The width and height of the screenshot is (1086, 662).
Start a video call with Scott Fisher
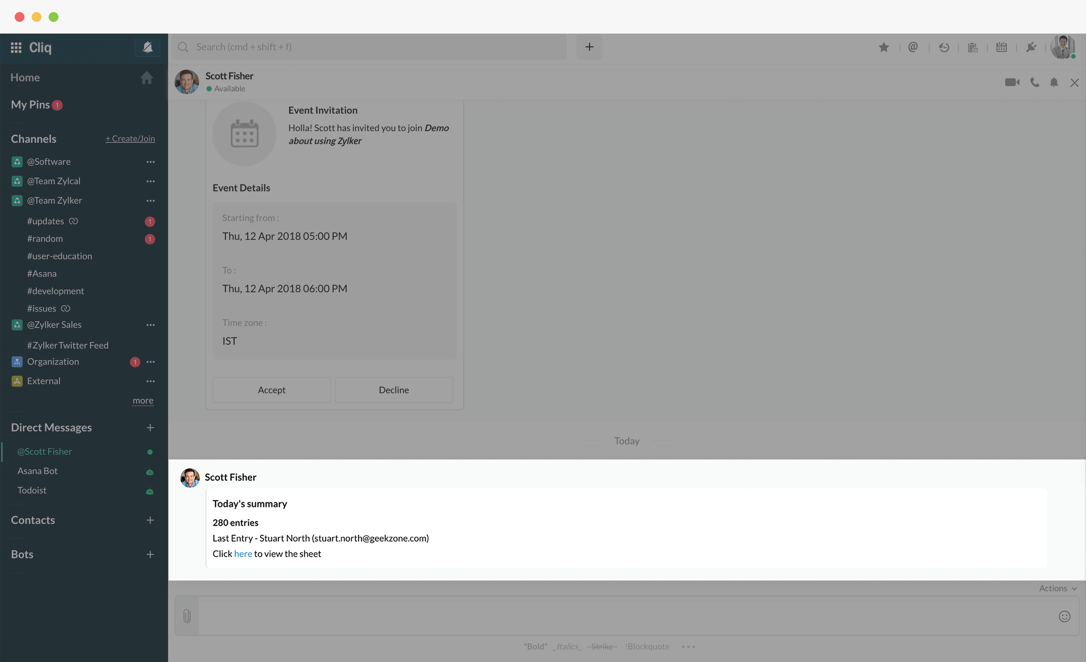coord(1011,82)
